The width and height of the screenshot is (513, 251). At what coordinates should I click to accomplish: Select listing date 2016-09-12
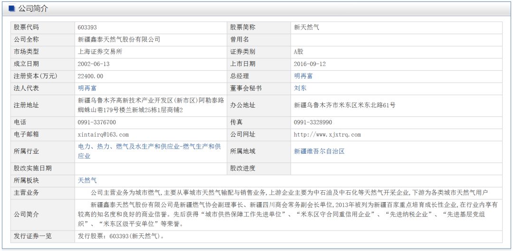(310, 64)
